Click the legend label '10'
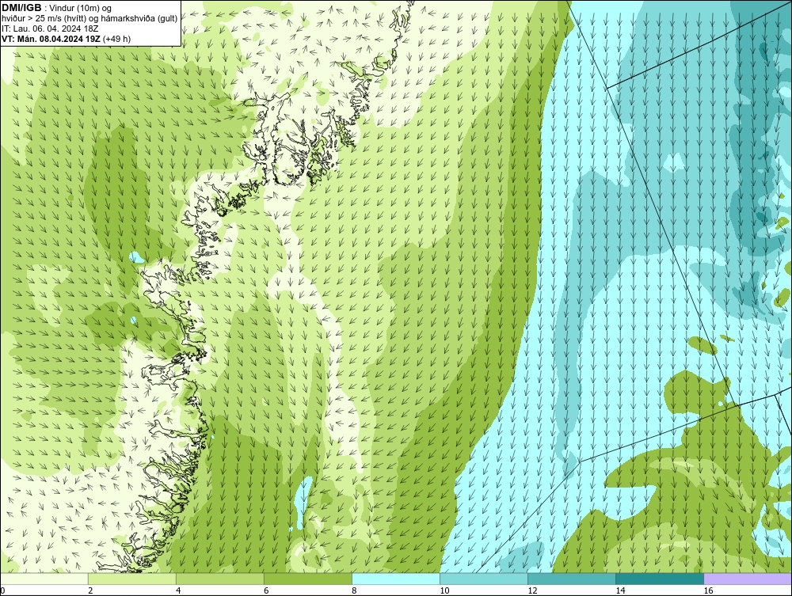792x596 pixels. click(x=444, y=590)
